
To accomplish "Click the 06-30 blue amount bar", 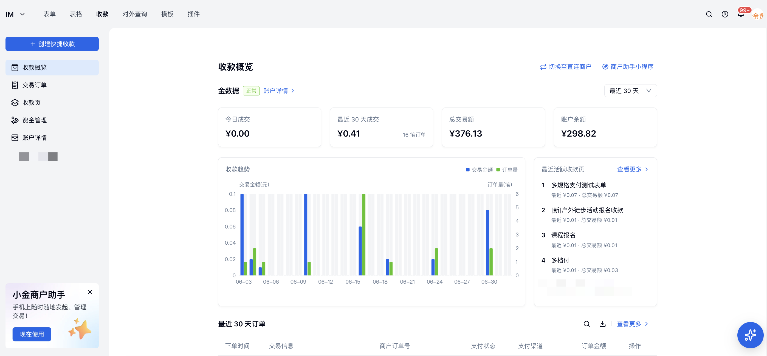I will click(488, 243).
